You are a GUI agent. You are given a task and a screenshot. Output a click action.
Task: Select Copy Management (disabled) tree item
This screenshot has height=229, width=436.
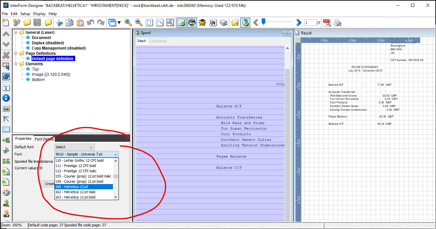pyautogui.click(x=59, y=48)
